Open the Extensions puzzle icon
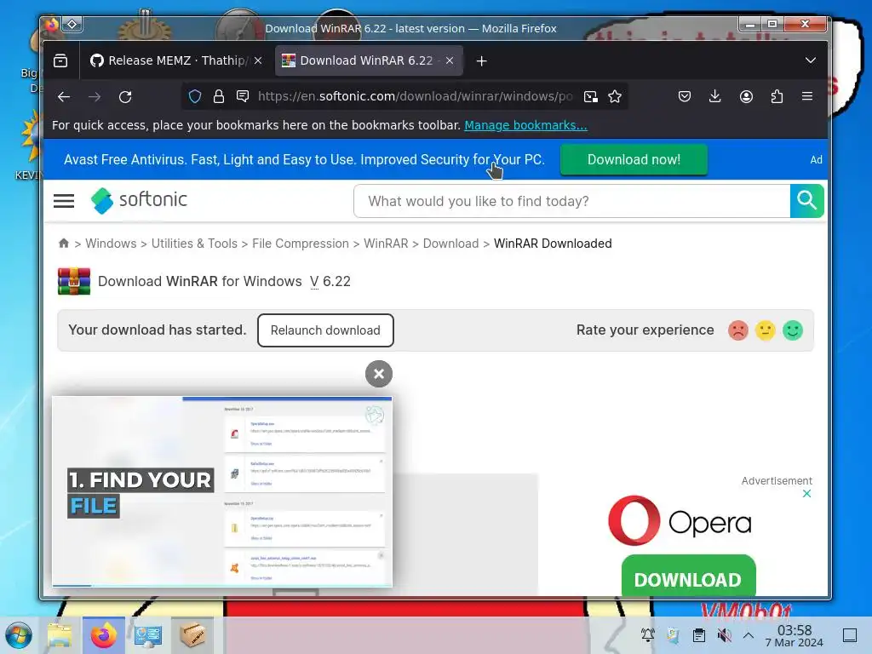 (777, 97)
